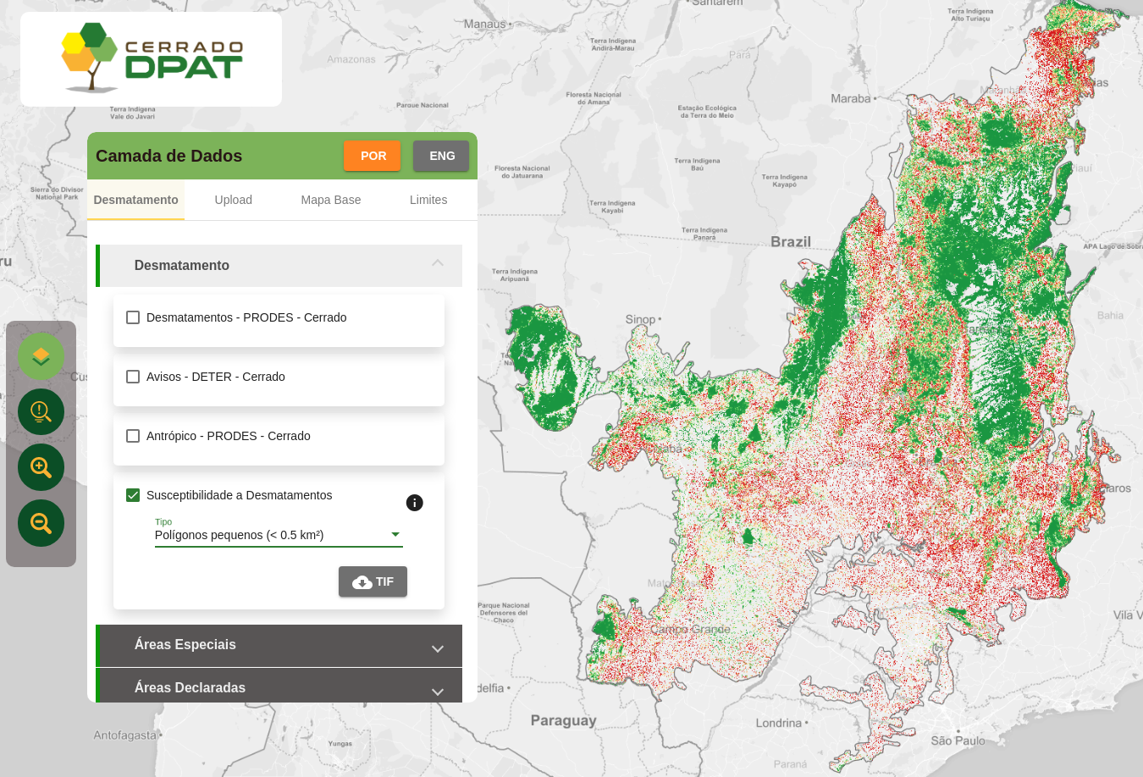Click the Paraguay label on the map
1143x777 pixels.
pyautogui.click(x=563, y=720)
